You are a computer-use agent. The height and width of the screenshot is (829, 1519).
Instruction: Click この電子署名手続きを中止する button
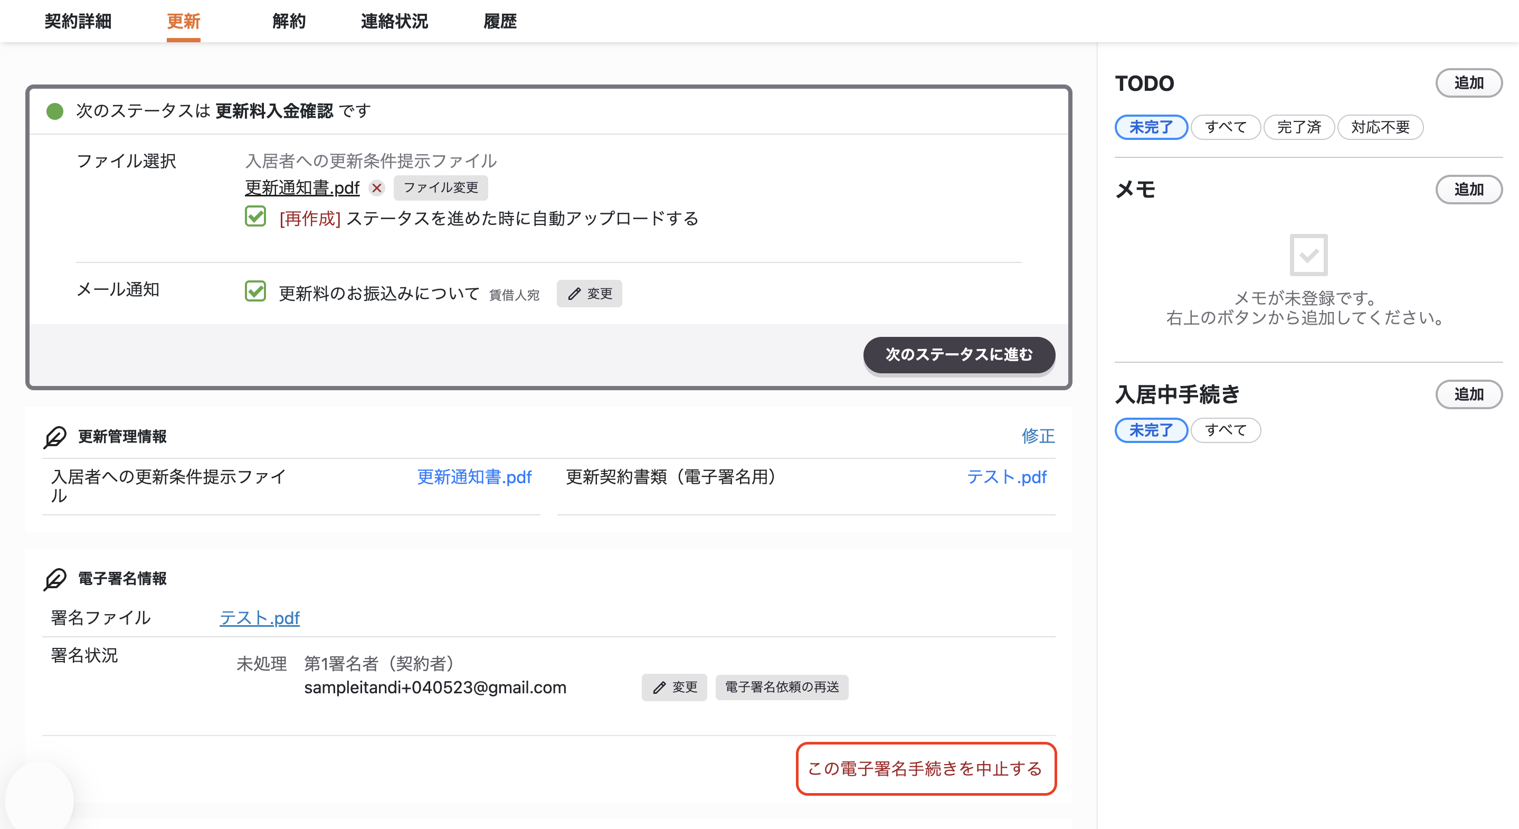[x=925, y=768]
